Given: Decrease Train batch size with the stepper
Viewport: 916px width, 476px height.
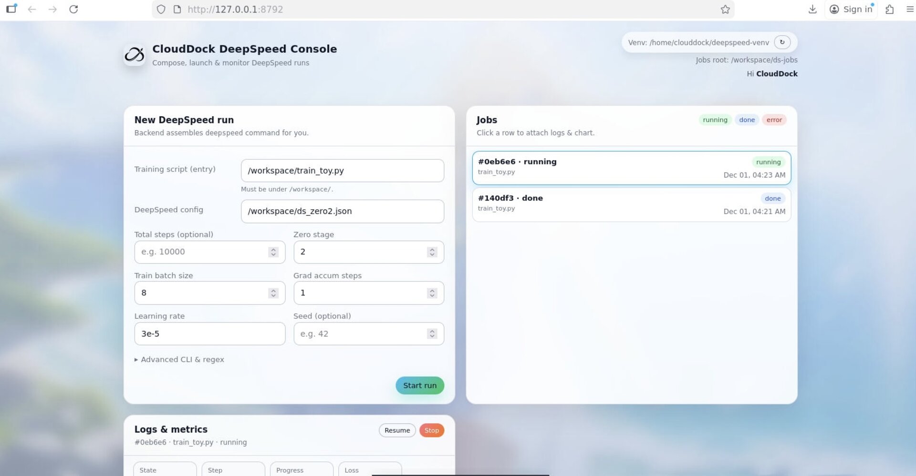Looking at the screenshot, I should [x=272, y=296].
